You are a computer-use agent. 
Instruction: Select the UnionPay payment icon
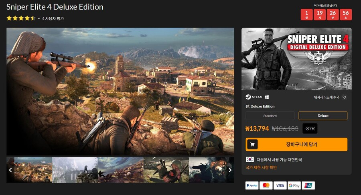tap(308, 185)
